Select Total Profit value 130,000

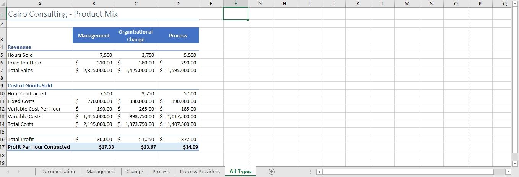click(x=94, y=139)
